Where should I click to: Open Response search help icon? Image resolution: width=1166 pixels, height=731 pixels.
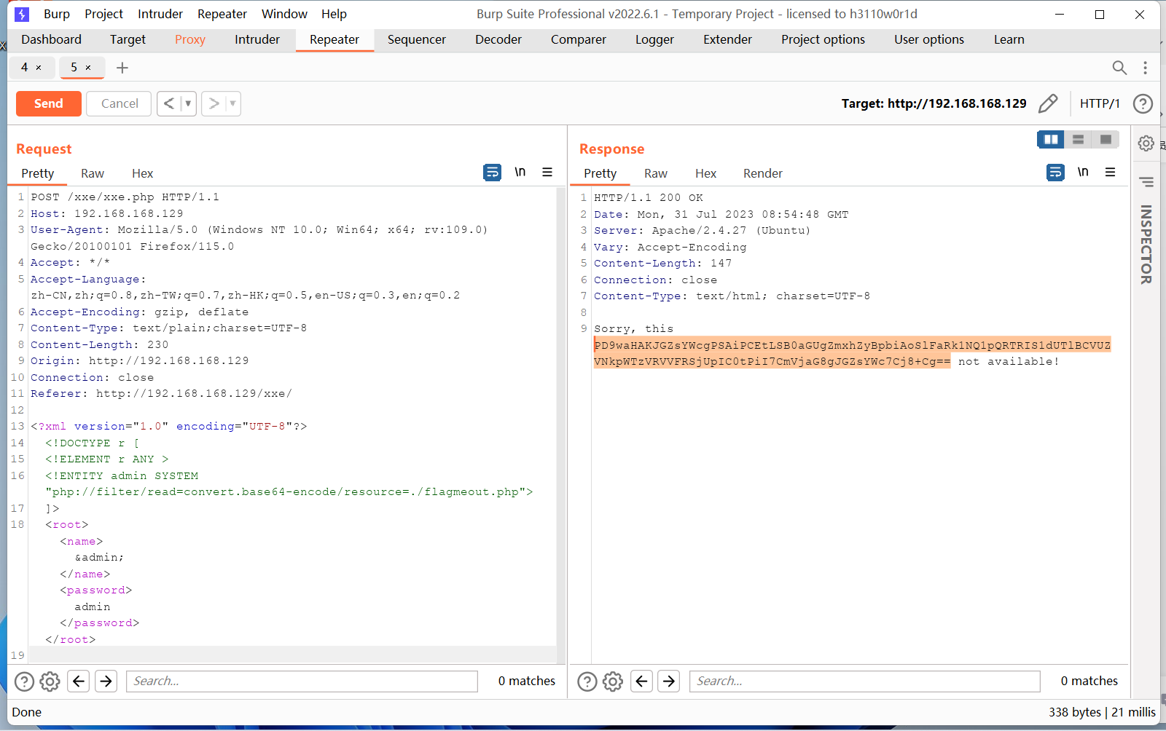click(587, 681)
